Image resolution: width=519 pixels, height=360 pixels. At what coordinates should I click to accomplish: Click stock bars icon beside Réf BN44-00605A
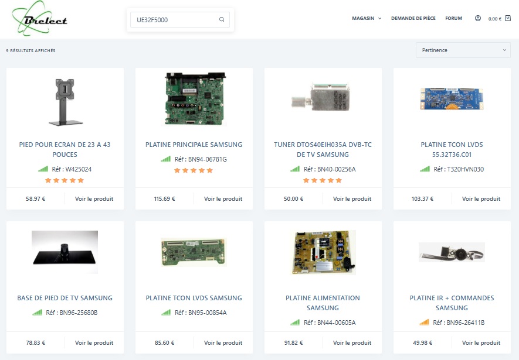pos(295,323)
